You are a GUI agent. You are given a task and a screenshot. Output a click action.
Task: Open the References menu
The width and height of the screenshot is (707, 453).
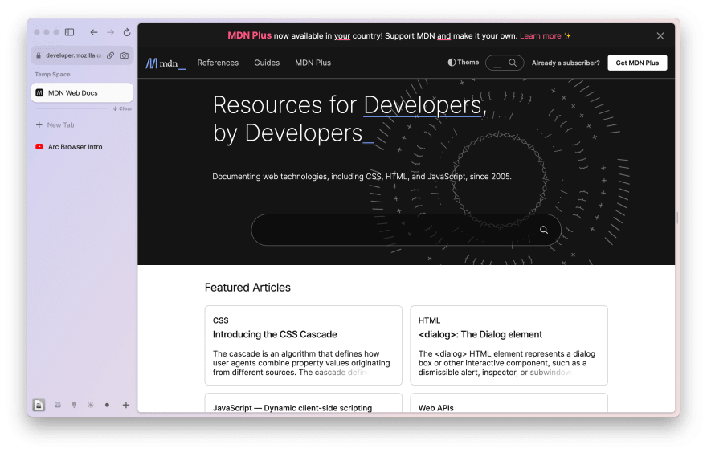(x=218, y=63)
